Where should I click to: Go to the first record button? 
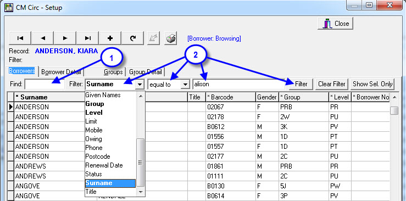click(20, 38)
